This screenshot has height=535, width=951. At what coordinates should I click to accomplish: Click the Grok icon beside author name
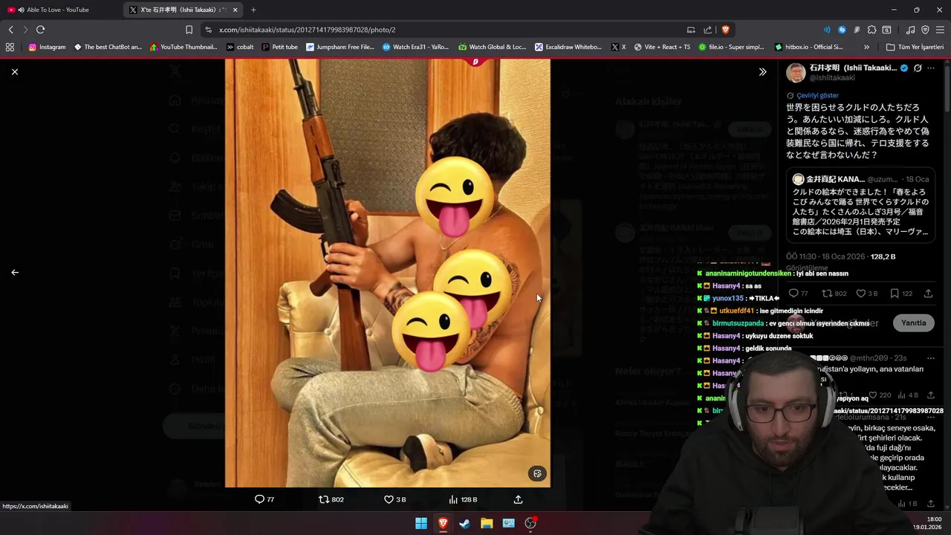click(x=918, y=68)
